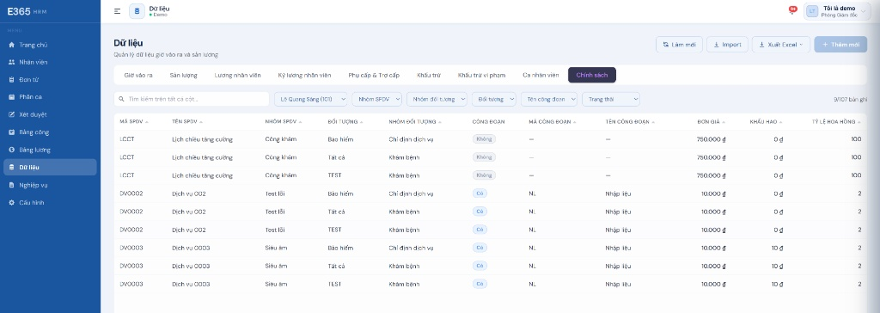Viewport: 880px width, 313px height.
Task: Click the 9/107 bản ghi record count
Action: pyautogui.click(x=850, y=99)
